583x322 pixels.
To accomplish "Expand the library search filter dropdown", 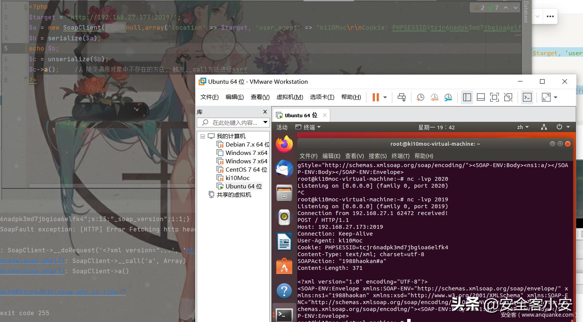I will coord(265,123).
